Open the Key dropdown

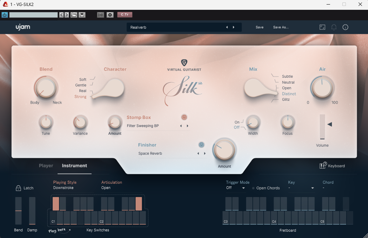tap(301, 188)
